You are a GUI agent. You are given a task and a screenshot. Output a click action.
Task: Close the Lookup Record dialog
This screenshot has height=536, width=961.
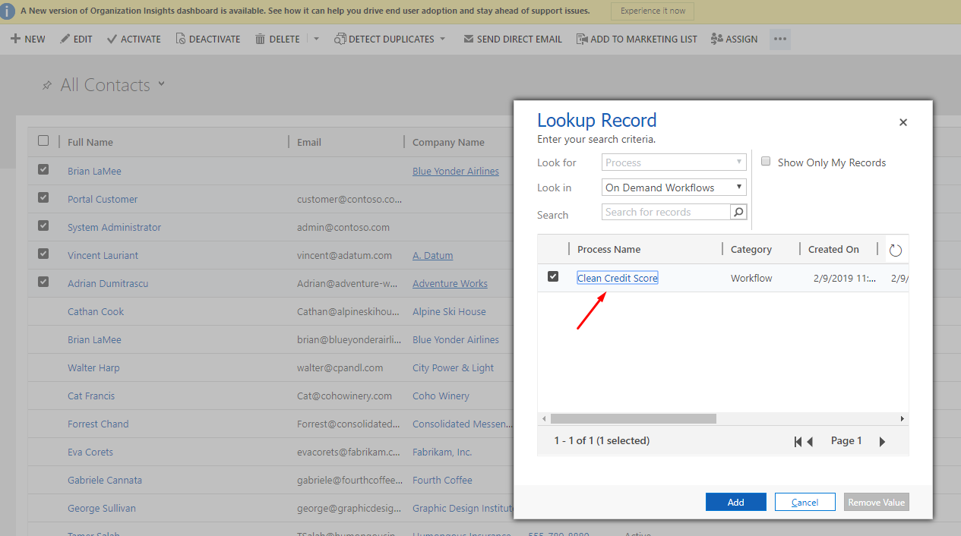coord(903,122)
